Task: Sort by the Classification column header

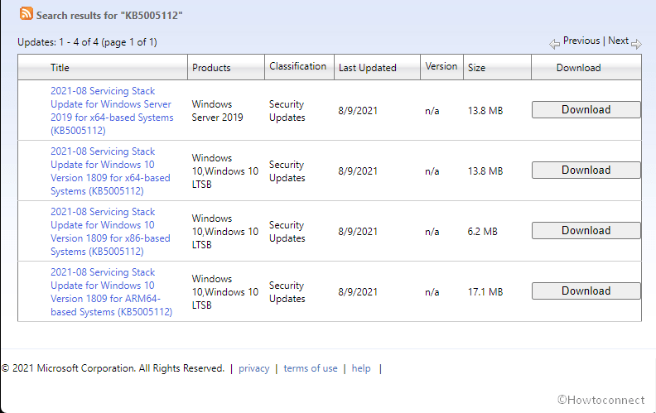Action: (298, 66)
